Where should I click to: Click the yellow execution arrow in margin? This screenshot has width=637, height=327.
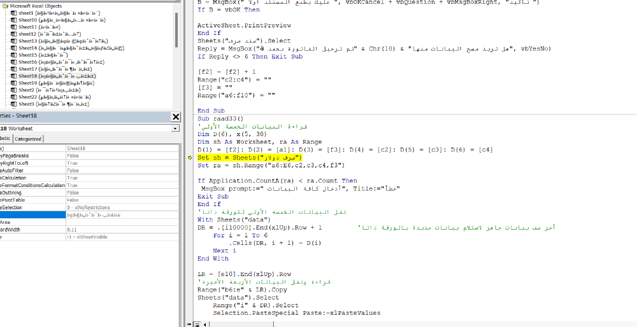click(x=190, y=157)
